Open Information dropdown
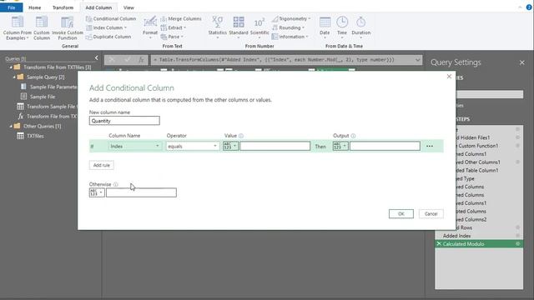 pos(290,37)
